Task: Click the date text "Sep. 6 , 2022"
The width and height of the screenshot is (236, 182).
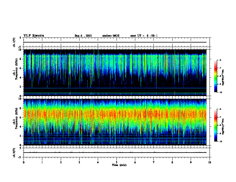Action: 83,36
